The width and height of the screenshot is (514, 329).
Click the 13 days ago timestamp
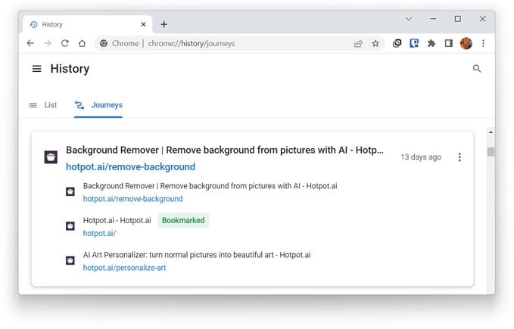421,157
